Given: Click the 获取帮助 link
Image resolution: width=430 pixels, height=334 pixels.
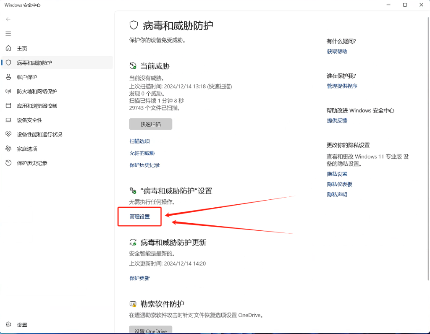Looking at the screenshot, I should (x=337, y=52).
